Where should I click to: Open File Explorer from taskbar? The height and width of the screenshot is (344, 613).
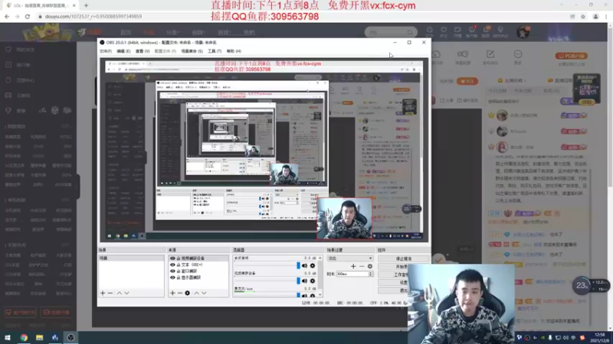40,337
